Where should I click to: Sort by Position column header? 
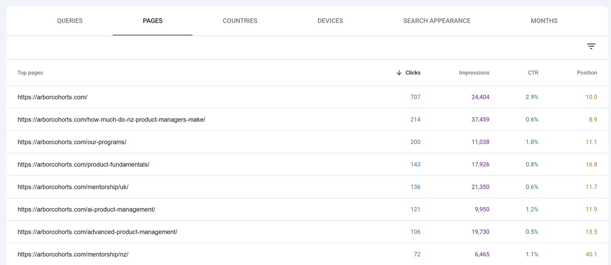(x=587, y=73)
